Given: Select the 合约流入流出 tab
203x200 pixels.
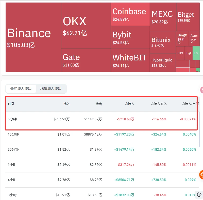Looking at the screenshot, I should click(21, 88).
